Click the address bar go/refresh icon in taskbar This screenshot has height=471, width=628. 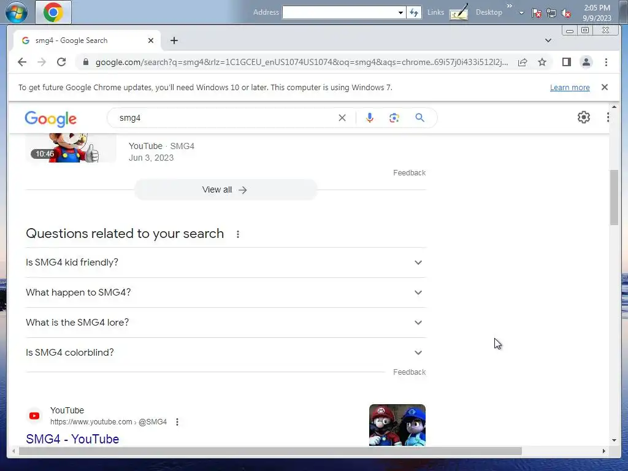(414, 12)
